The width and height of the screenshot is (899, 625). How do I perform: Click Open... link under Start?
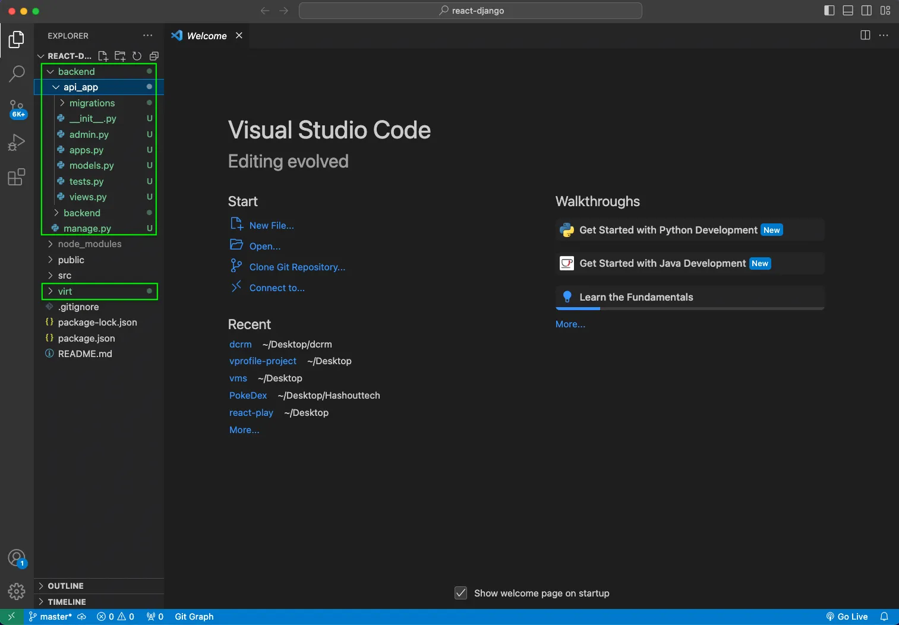[x=265, y=247]
